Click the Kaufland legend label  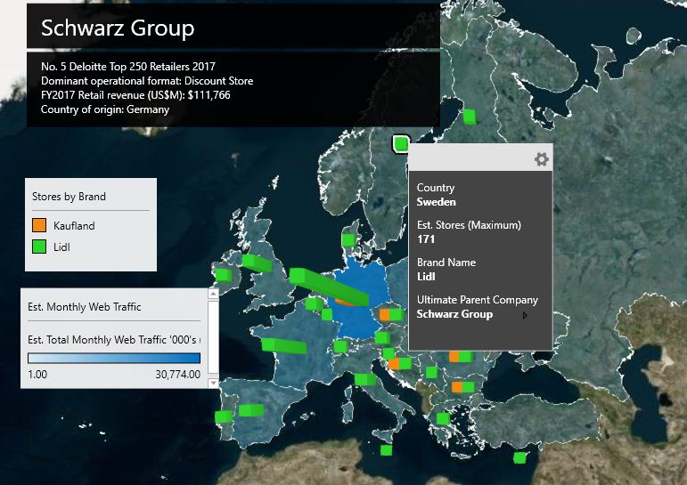click(x=74, y=226)
